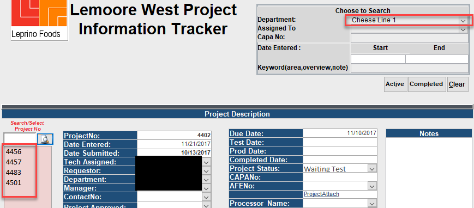Open the Department search dropdown arrow
The width and height of the screenshot is (474, 208).
(x=463, y=21)
